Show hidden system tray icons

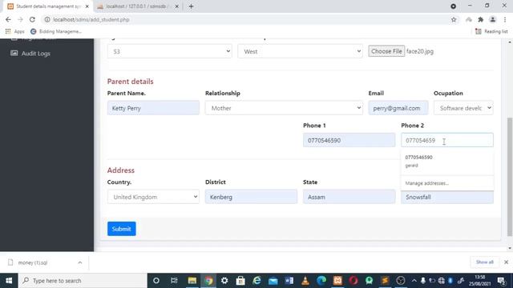click(414, 281)
